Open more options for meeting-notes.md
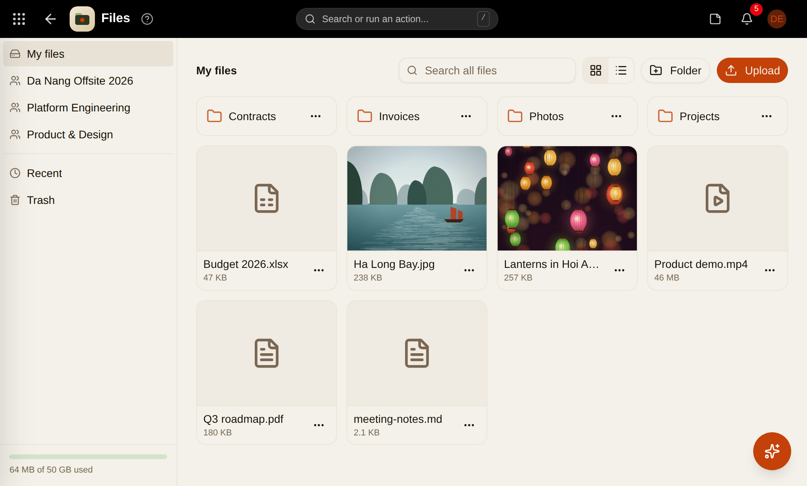The width and height of the screenshot is (807, 486). coord(469,425)
